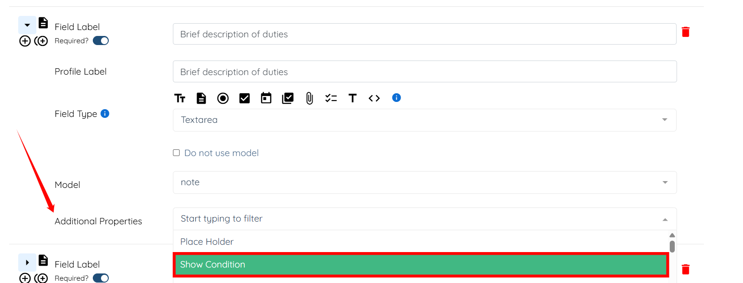Select the Tt text field type icon
743x283 pixels.
click(x=180, y=98)
